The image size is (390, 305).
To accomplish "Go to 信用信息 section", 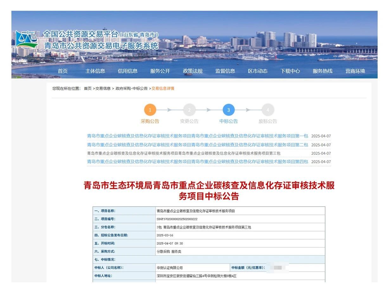I will coord(128,71).
